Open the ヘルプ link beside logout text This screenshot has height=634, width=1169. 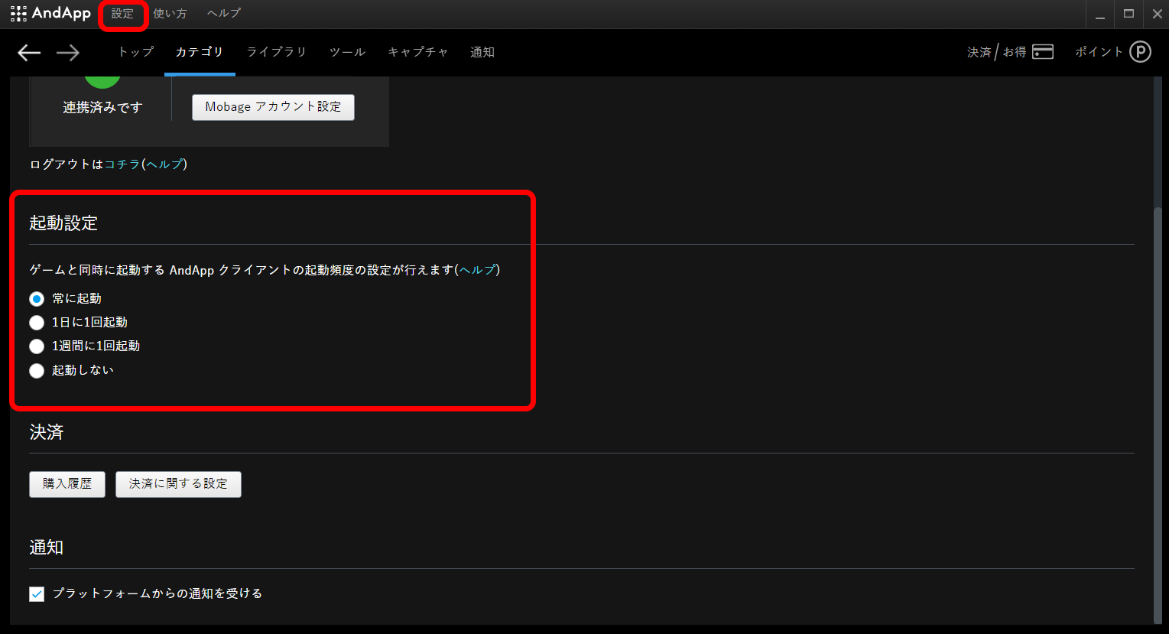(164, 164)
